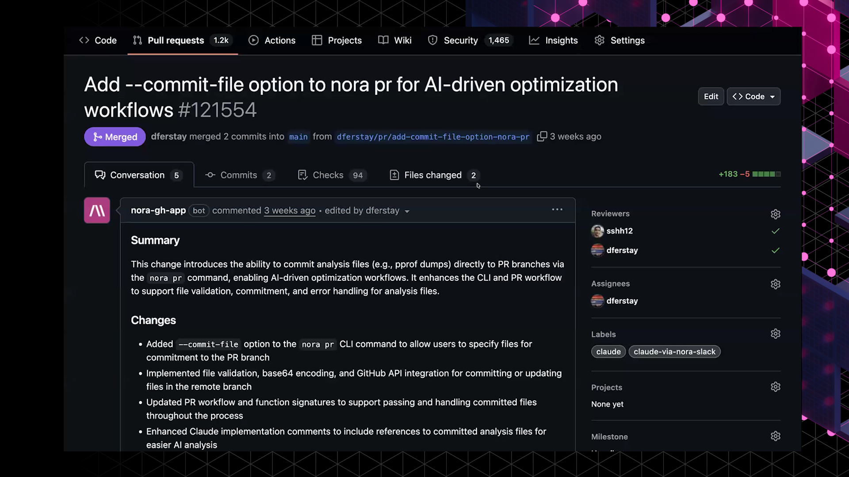Expand the Code dropdown button
849x477 pixels.
point(753,96)
